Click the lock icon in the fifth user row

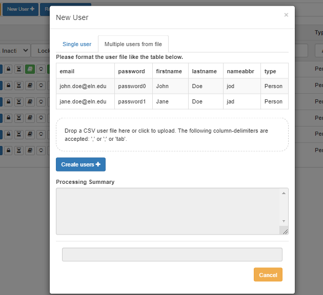coord(8,134)
